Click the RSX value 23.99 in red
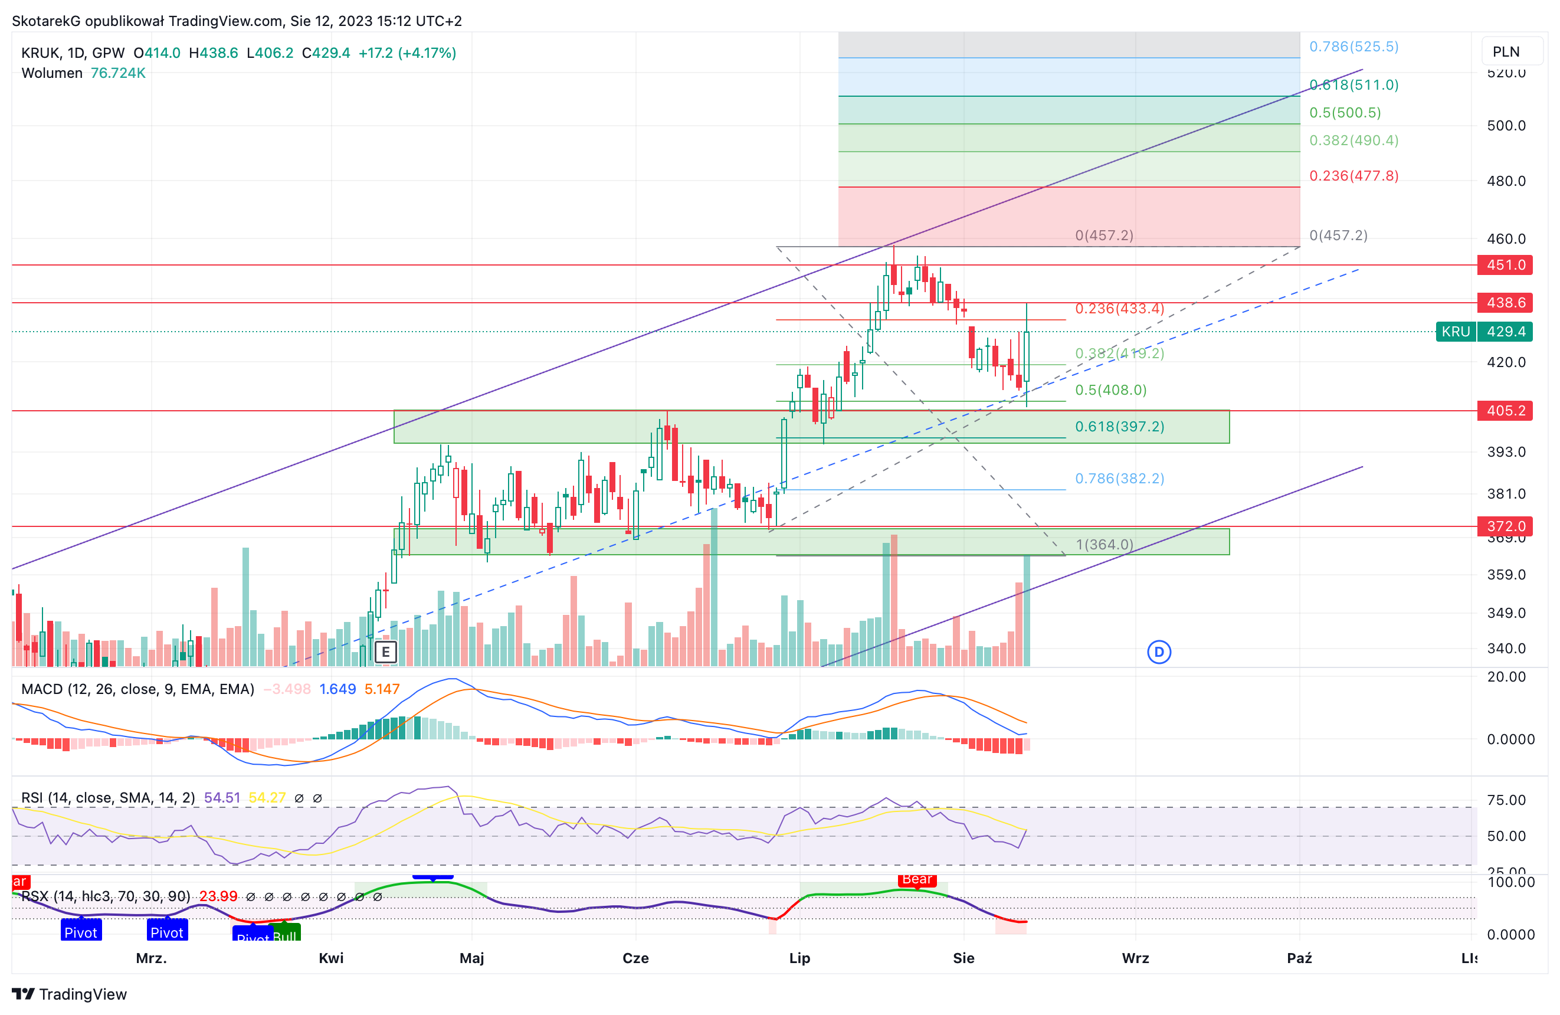 click(x=218, y=896)
